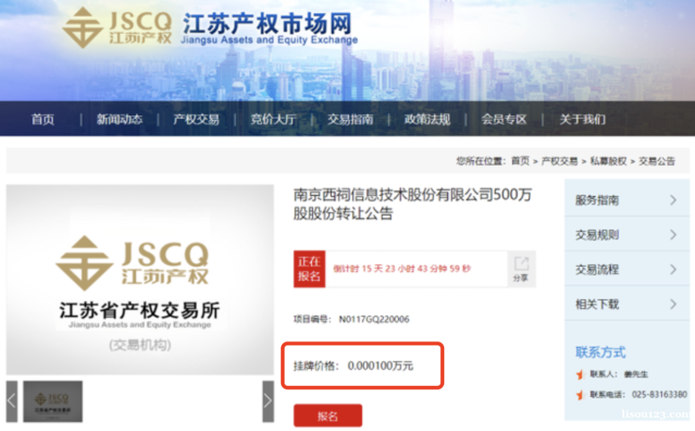Viewport: 695px width, 431px height.
Task: Click previous image arrow in the gallery
Action: point(12,401)
